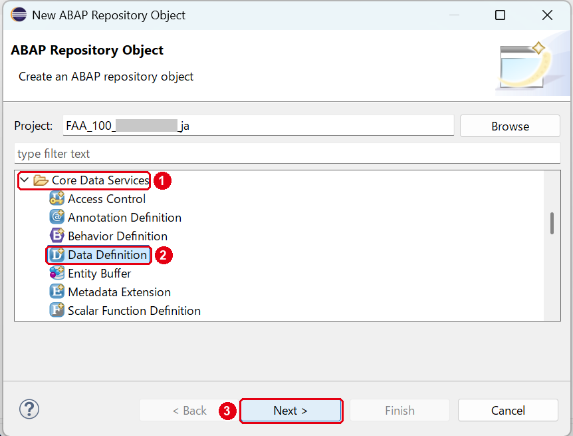Select Metadata Extension in the list
The width and height of the screenshot is (573, 436).
tap(119, 292)
